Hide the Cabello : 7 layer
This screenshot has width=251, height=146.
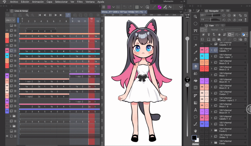(202, 50)
